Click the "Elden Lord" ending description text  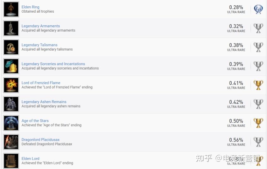tap(47, 163)
